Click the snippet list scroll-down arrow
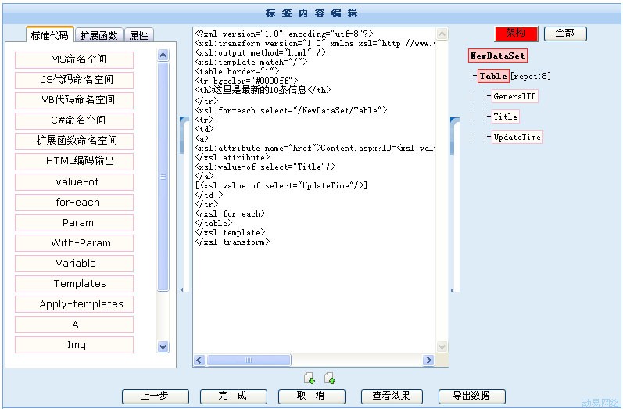 point(163,346)
